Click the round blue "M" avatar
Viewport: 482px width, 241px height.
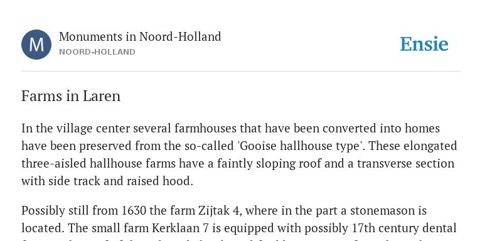[x=36, y=45]
